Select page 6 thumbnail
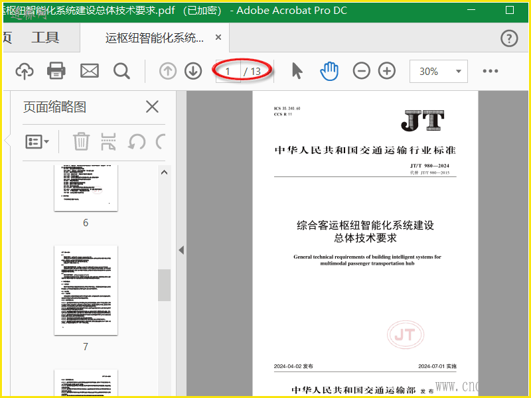This screenshot has width=531, height=398. click(86, 188)
